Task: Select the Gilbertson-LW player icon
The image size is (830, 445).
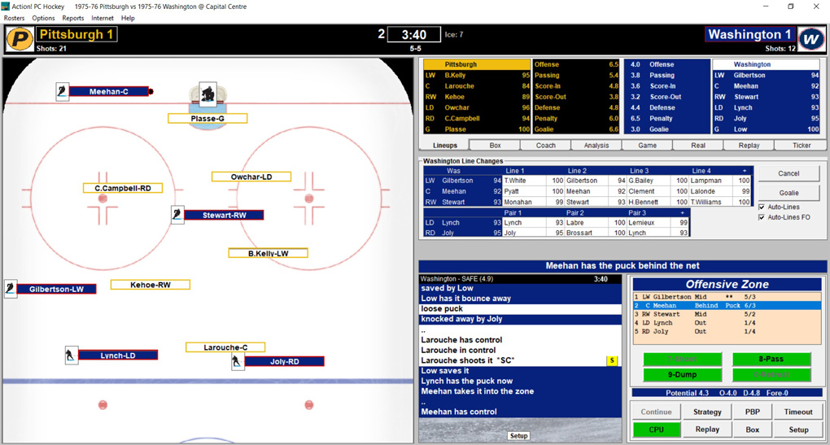Action: click(11, 289)
